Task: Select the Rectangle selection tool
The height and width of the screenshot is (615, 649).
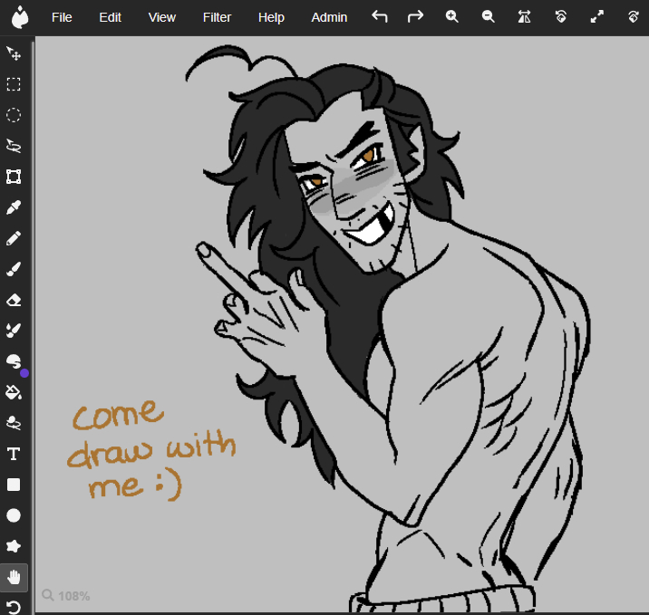Action: tap(14, 84)
